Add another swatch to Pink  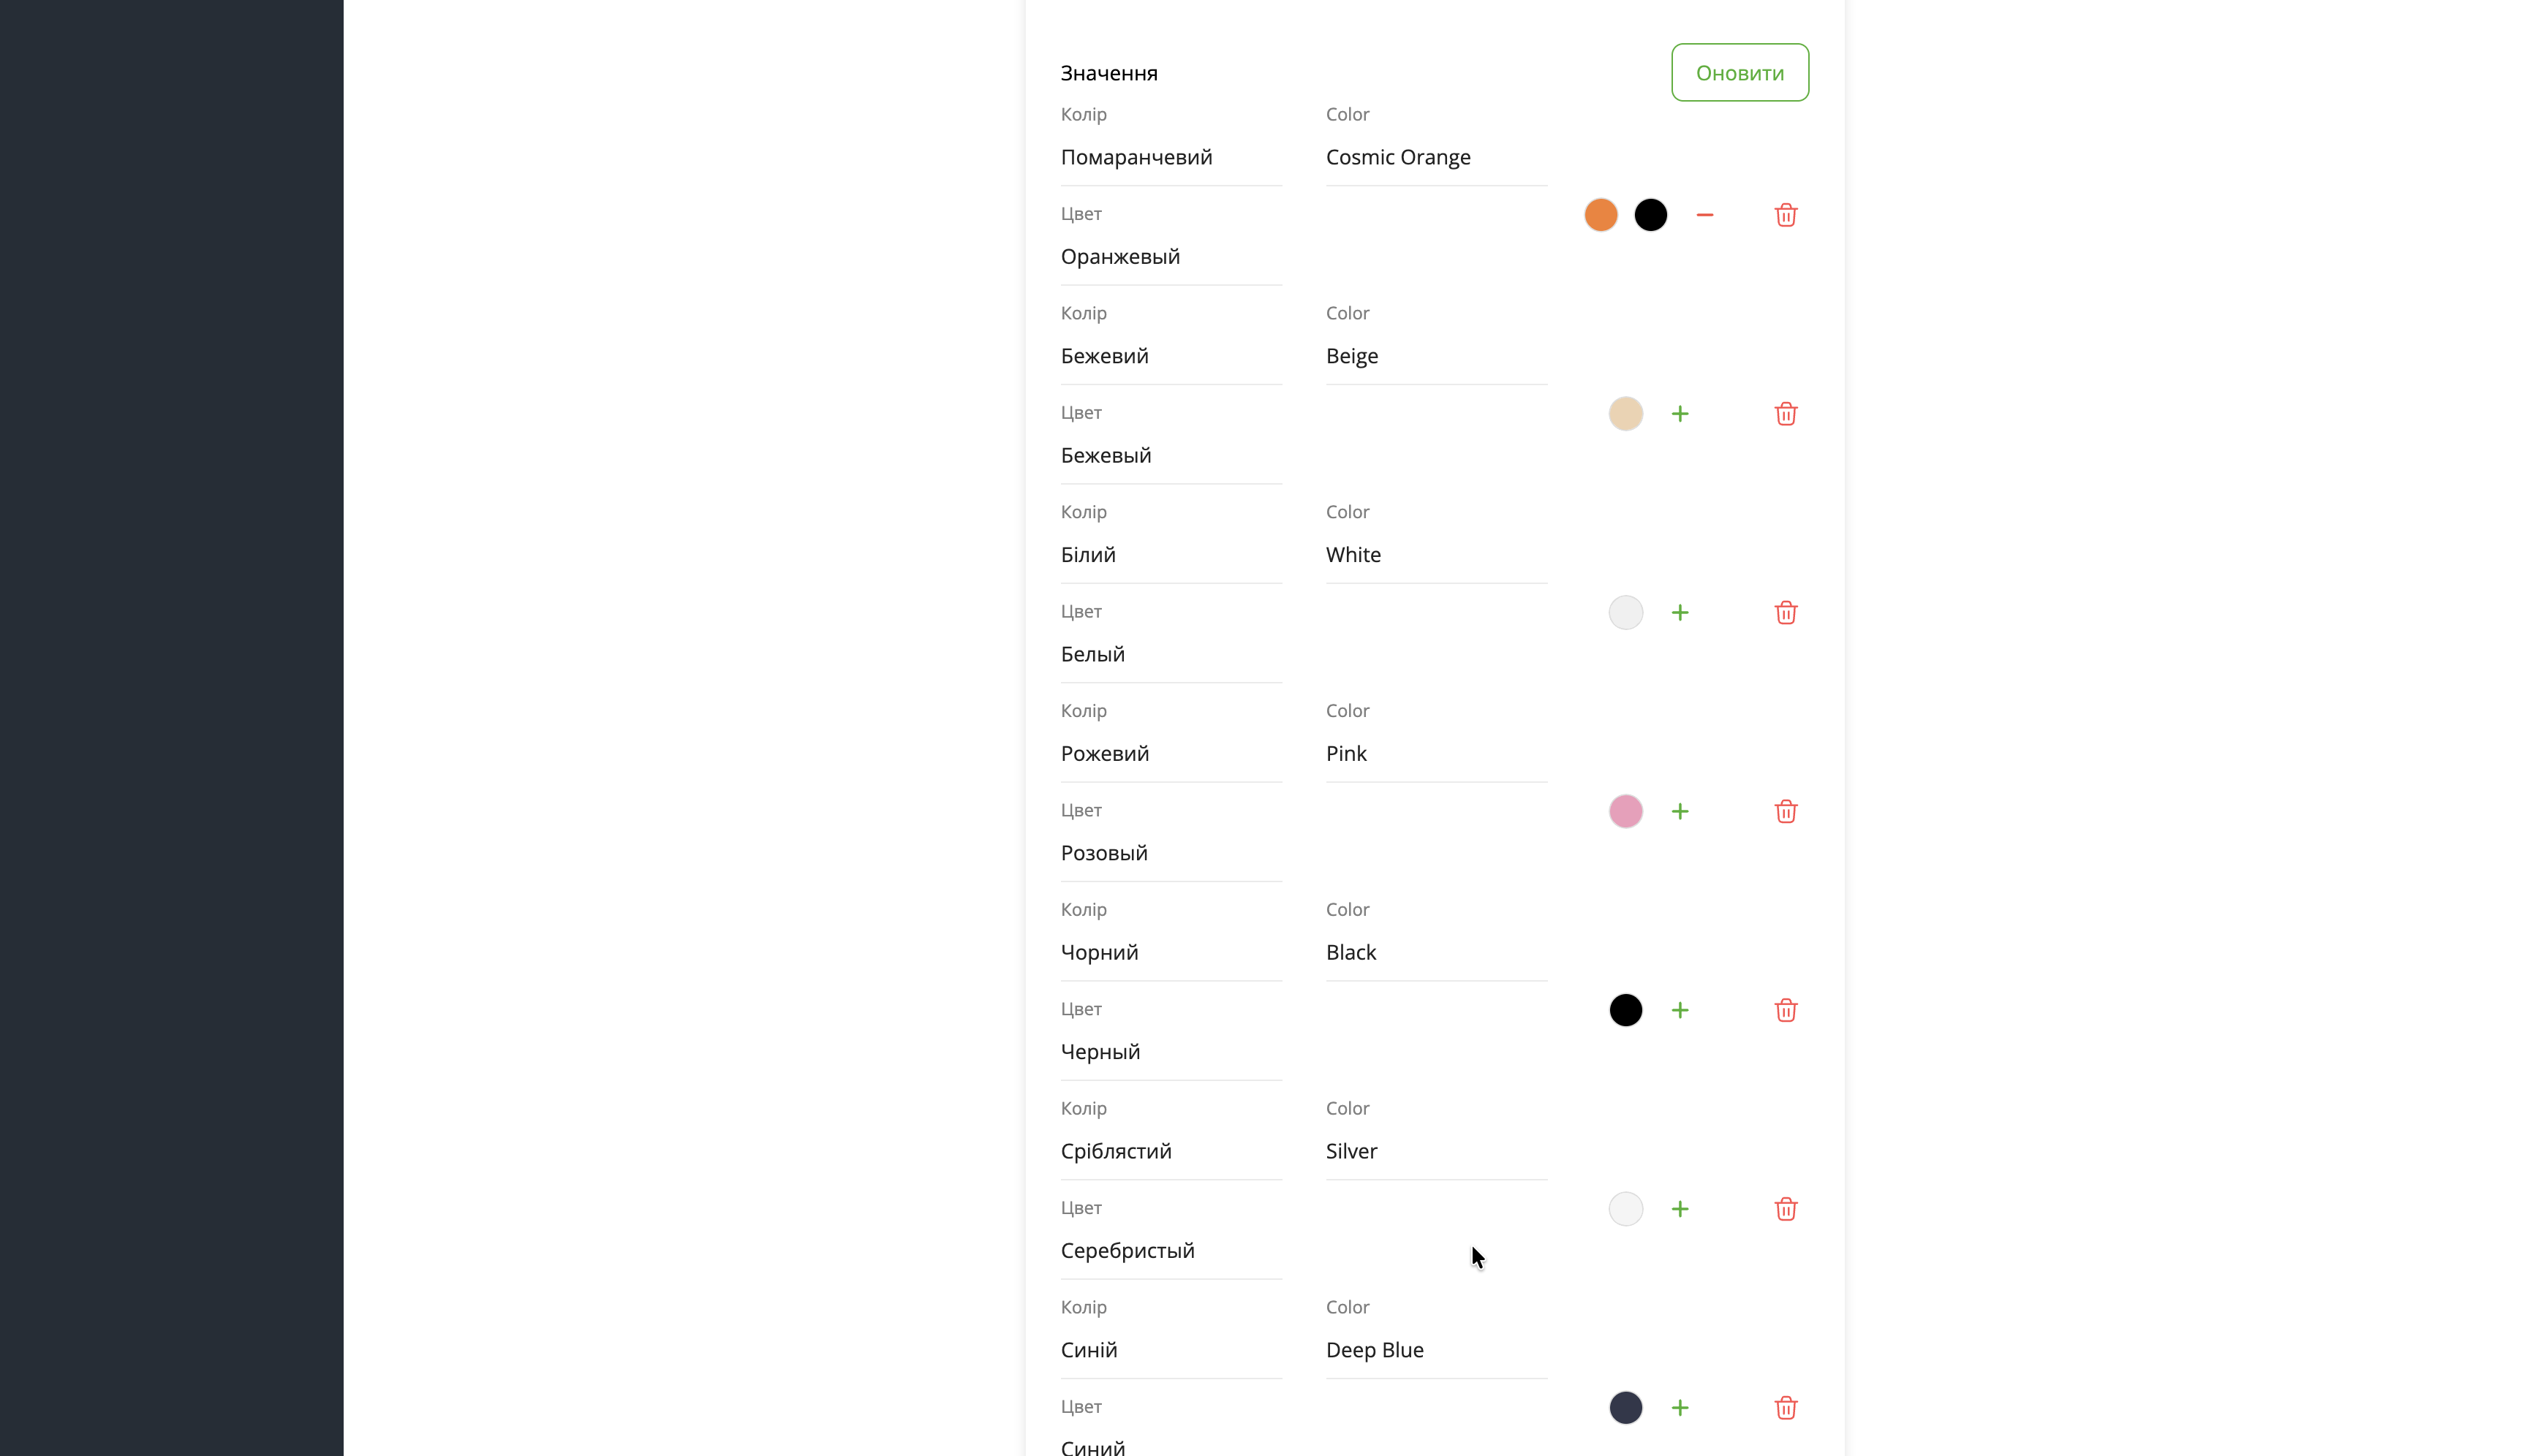pos(1680,811)
